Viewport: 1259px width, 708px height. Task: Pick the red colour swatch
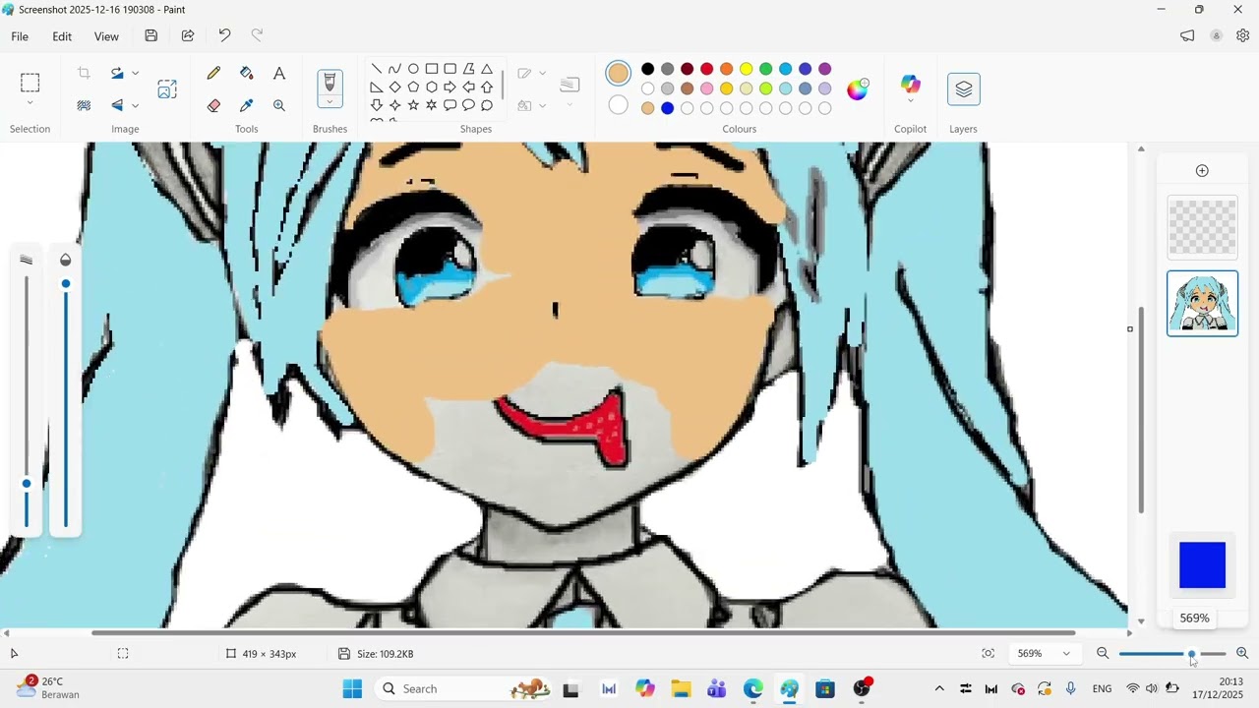[706, 69]
